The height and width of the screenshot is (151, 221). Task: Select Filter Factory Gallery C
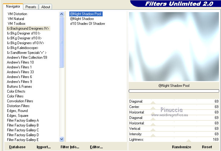(23, 130)
